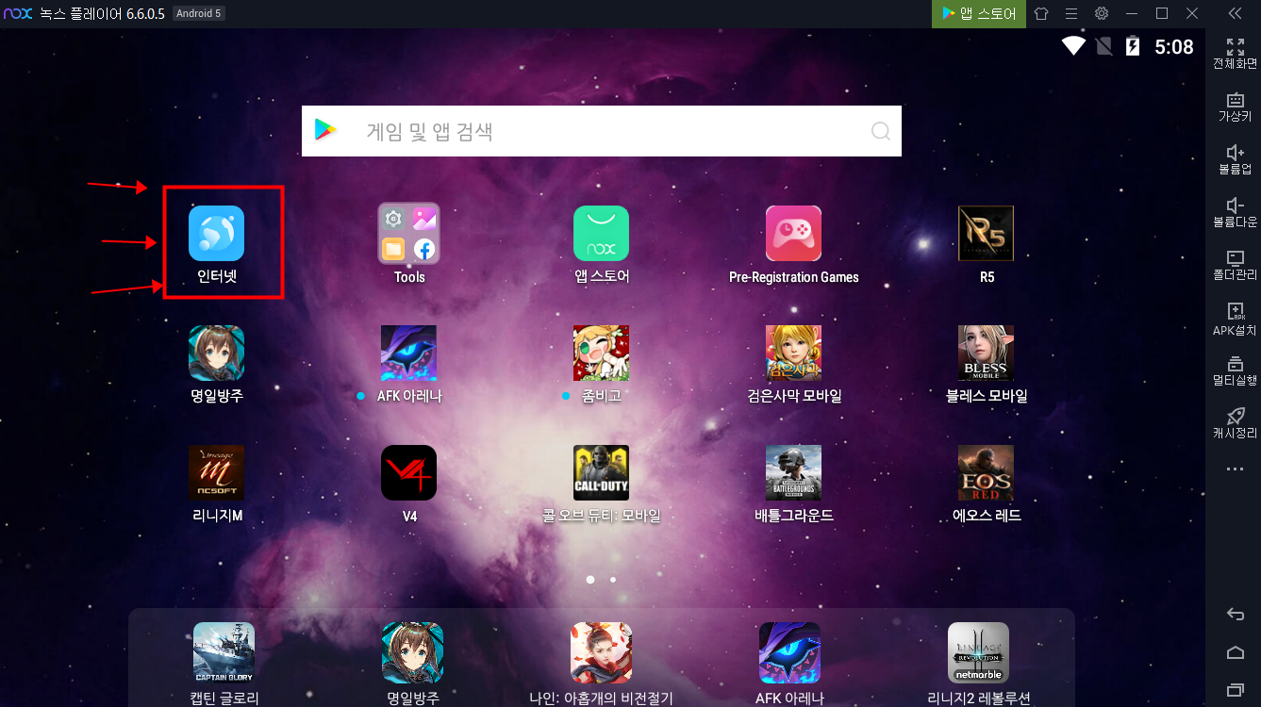Launch 리니지M game
This screenshot has width=1261, height=707.
click(x=216, y=473)
